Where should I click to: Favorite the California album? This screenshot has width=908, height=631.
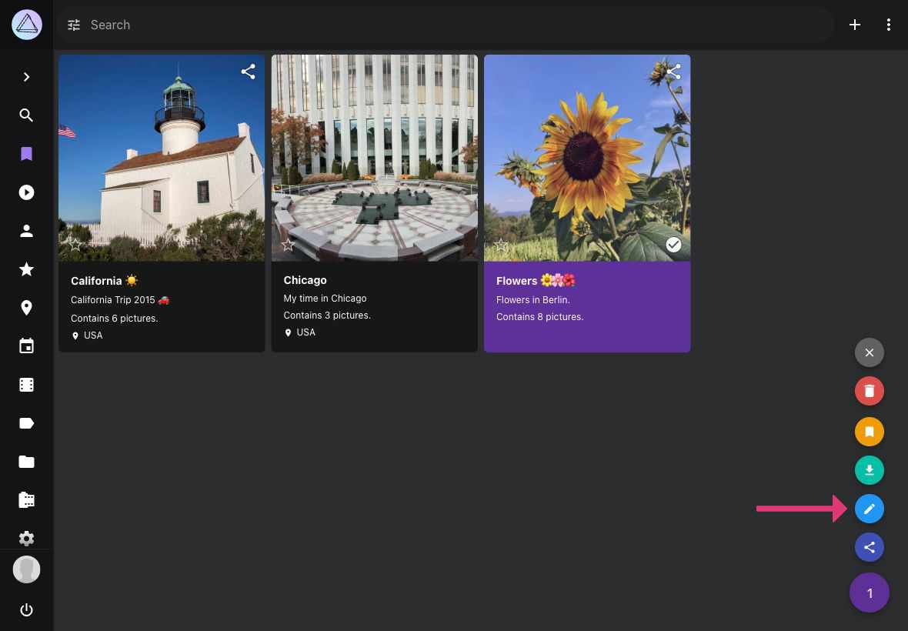point(74,244)
